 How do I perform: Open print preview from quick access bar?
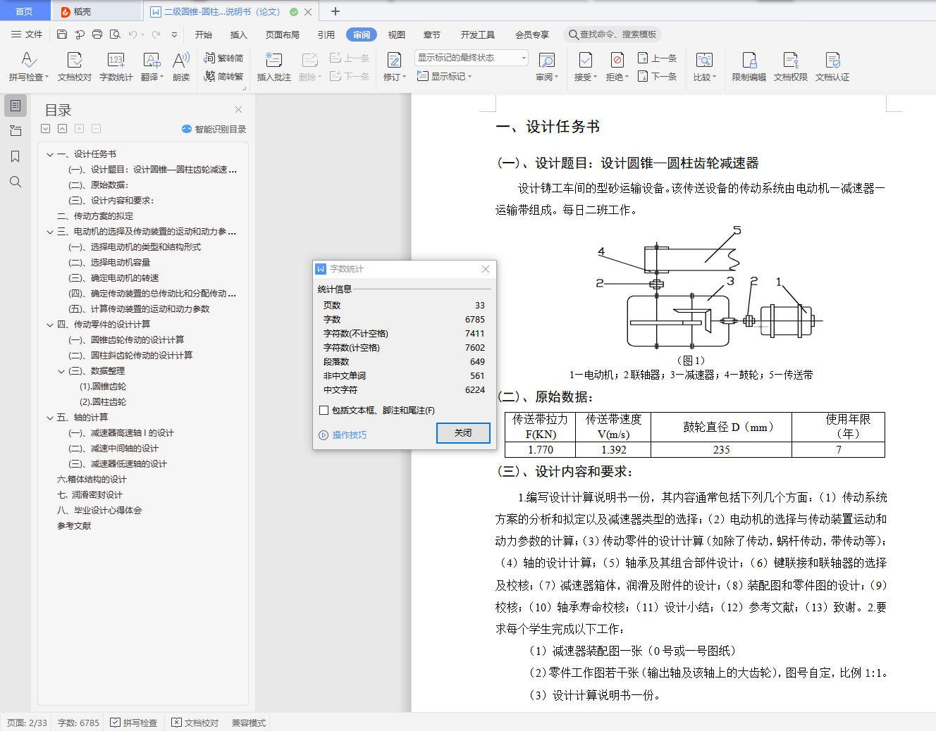point(115,35)
